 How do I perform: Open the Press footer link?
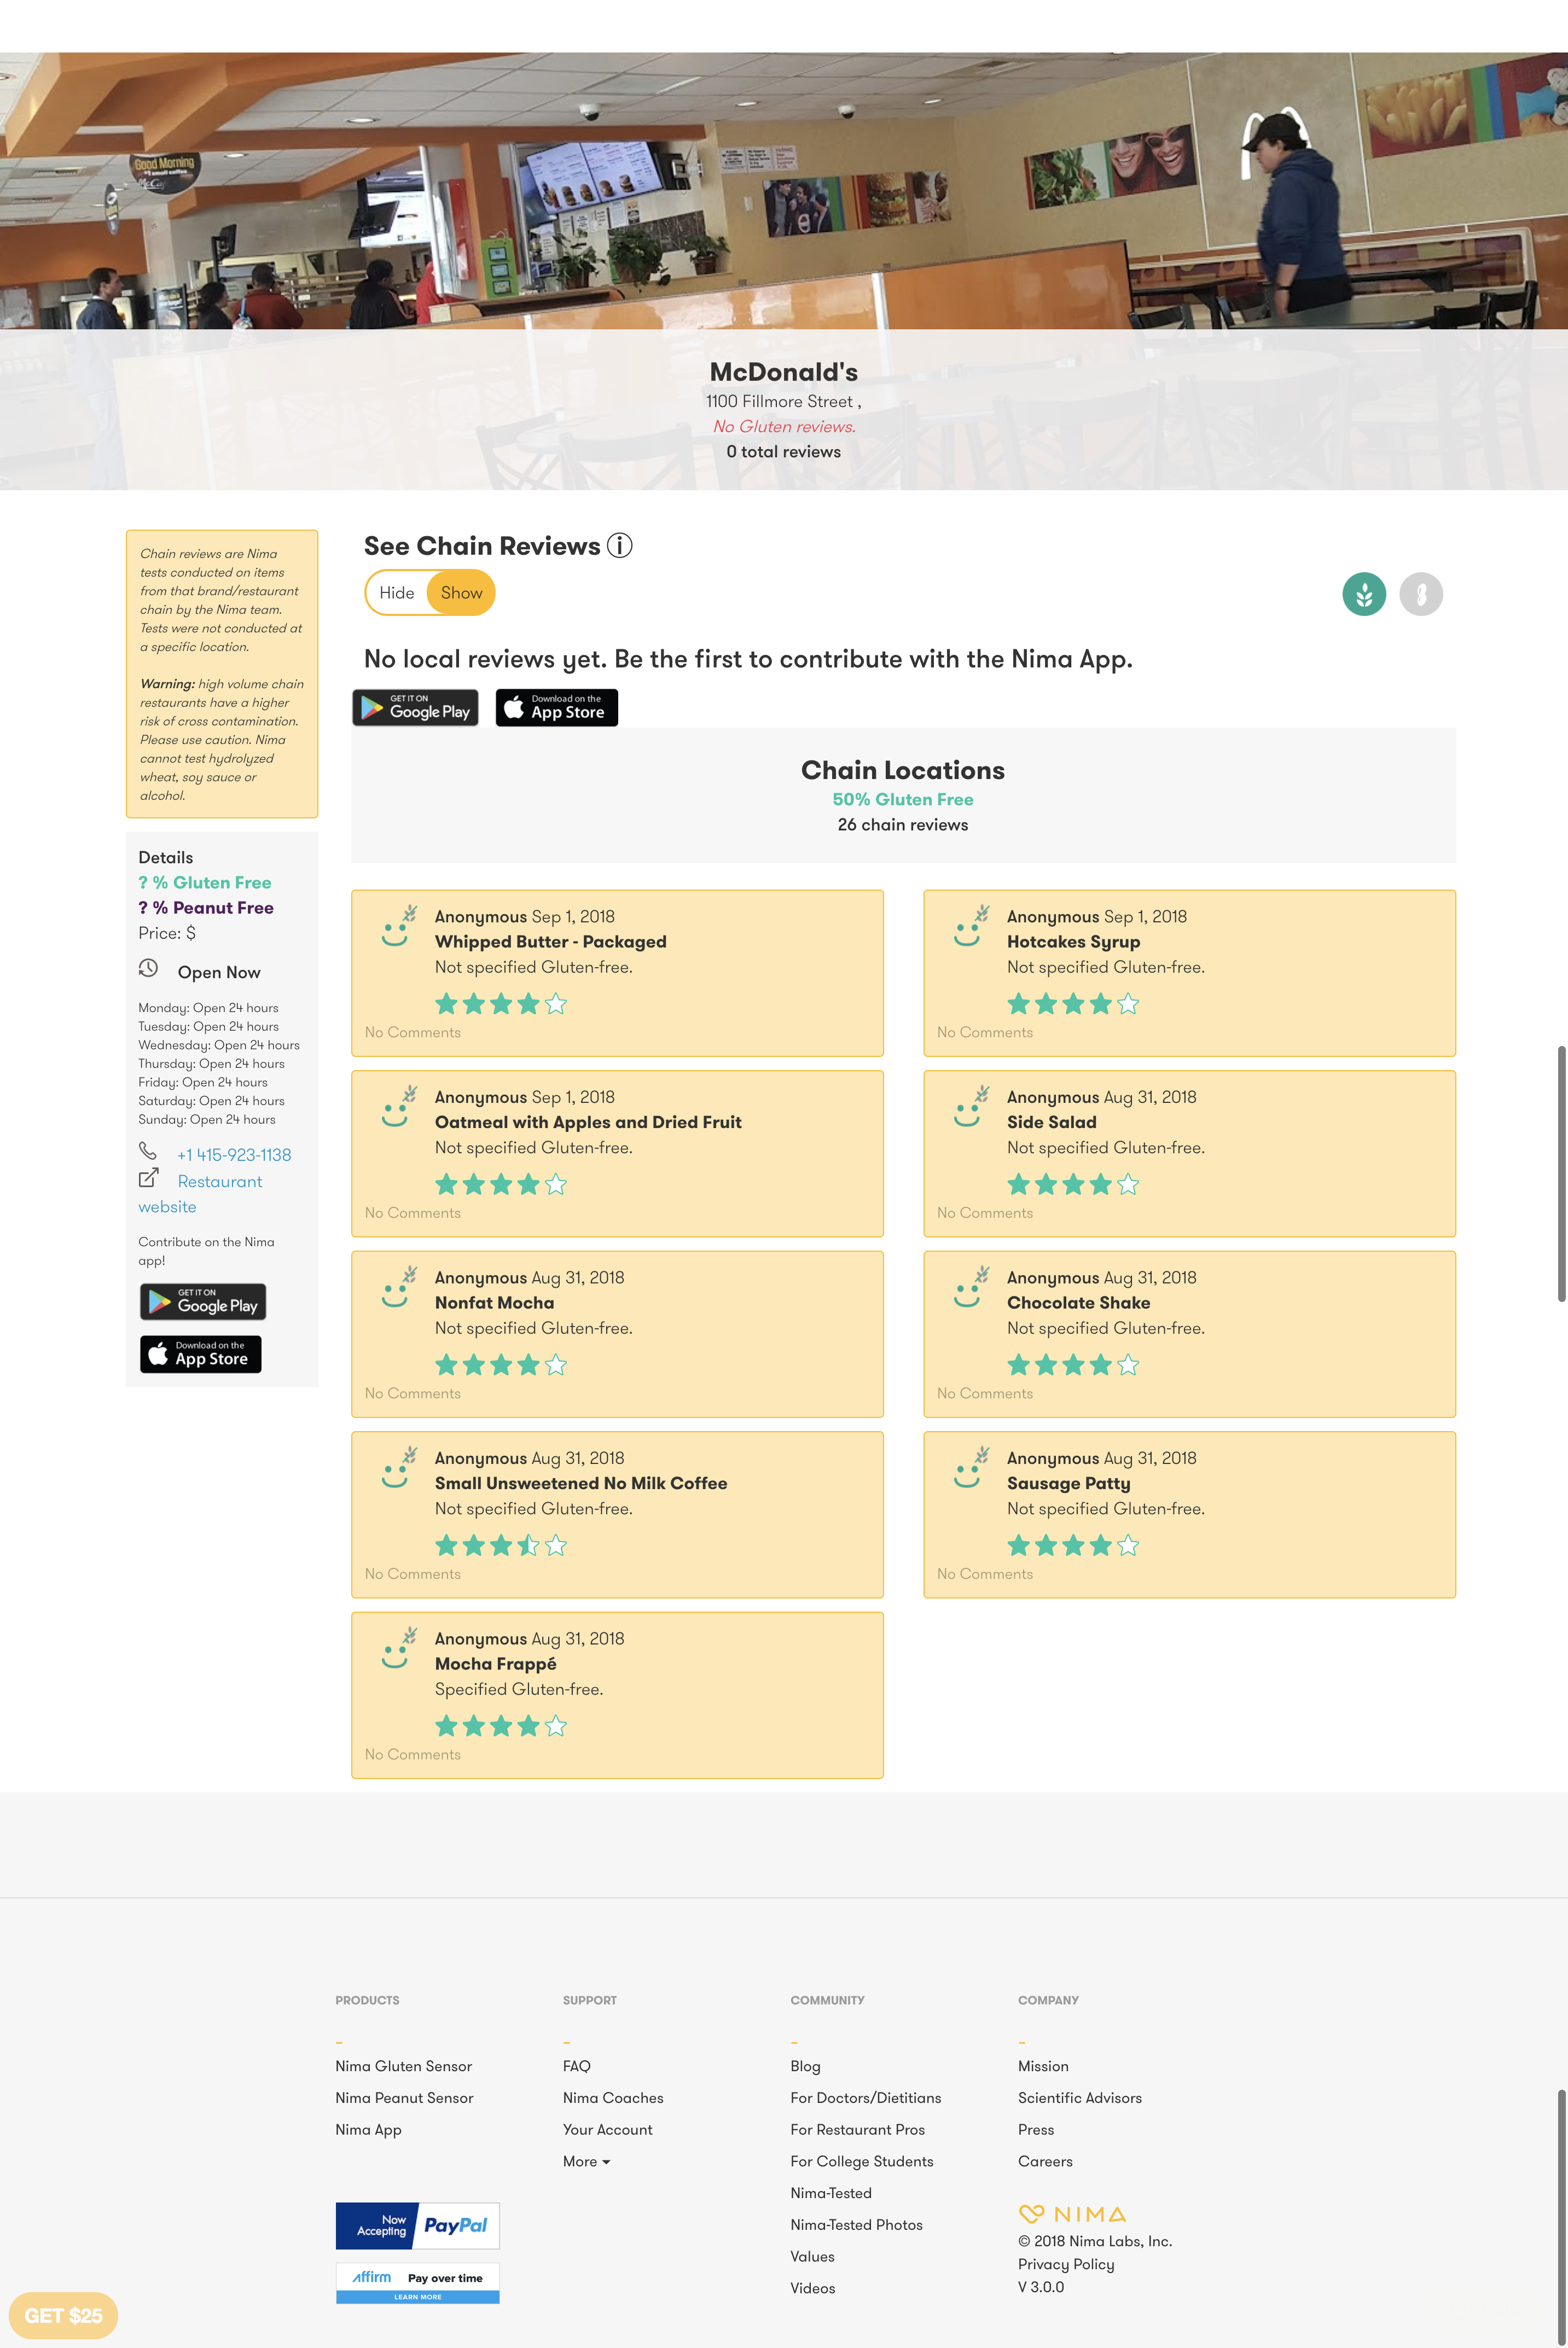click(x=1036, y=2130)
